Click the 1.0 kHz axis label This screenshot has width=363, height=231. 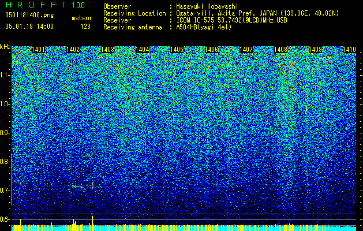5,104
